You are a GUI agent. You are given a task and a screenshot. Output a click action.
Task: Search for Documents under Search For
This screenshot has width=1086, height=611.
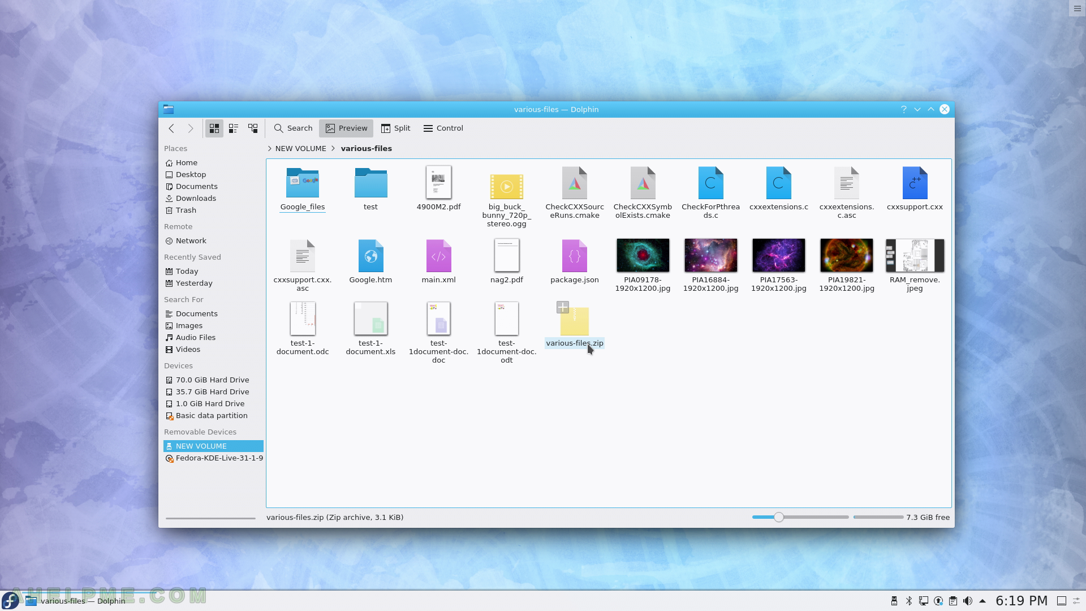(214, 314)
